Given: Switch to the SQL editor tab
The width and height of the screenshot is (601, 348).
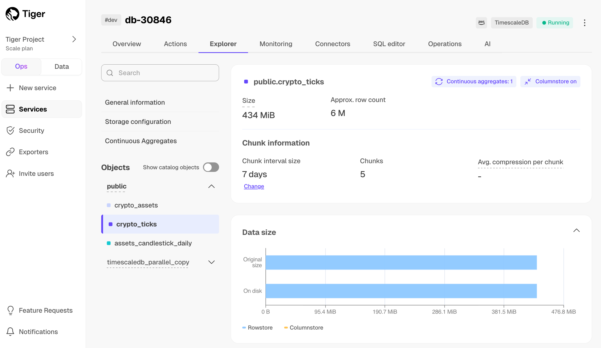Looking at the screenshot, I should (389, 44).
